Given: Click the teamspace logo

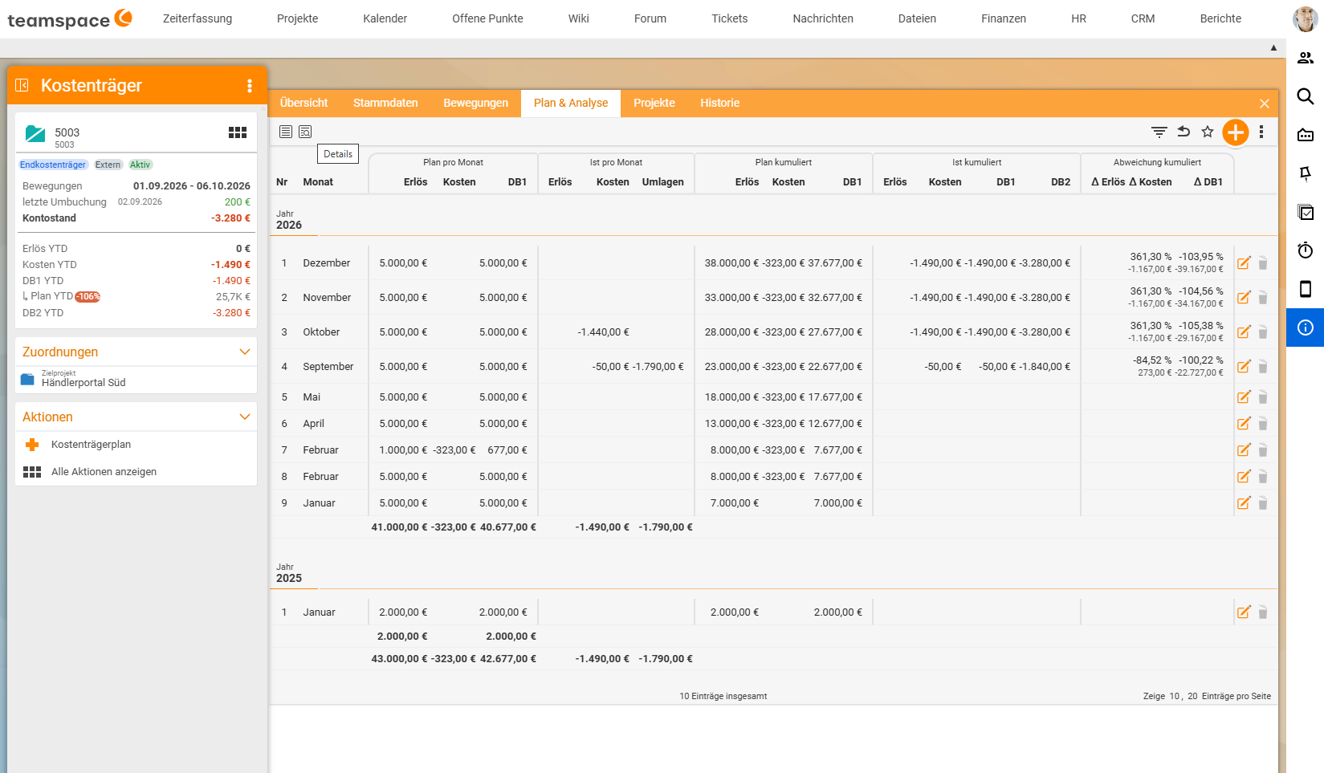Looking at the screenshot, I should point(70,18).
